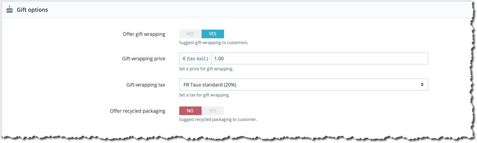Click the hint Set a tax for gift wrapping

click(204, 95)
